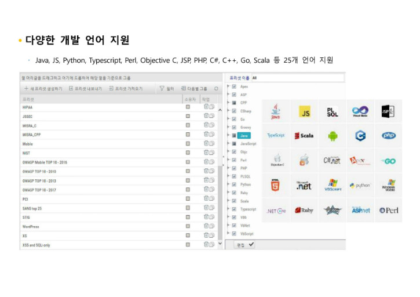Toggle the VbScript language checkbox
The width and height of the screenshot is (420, 297).
click(x=234, y=233)
